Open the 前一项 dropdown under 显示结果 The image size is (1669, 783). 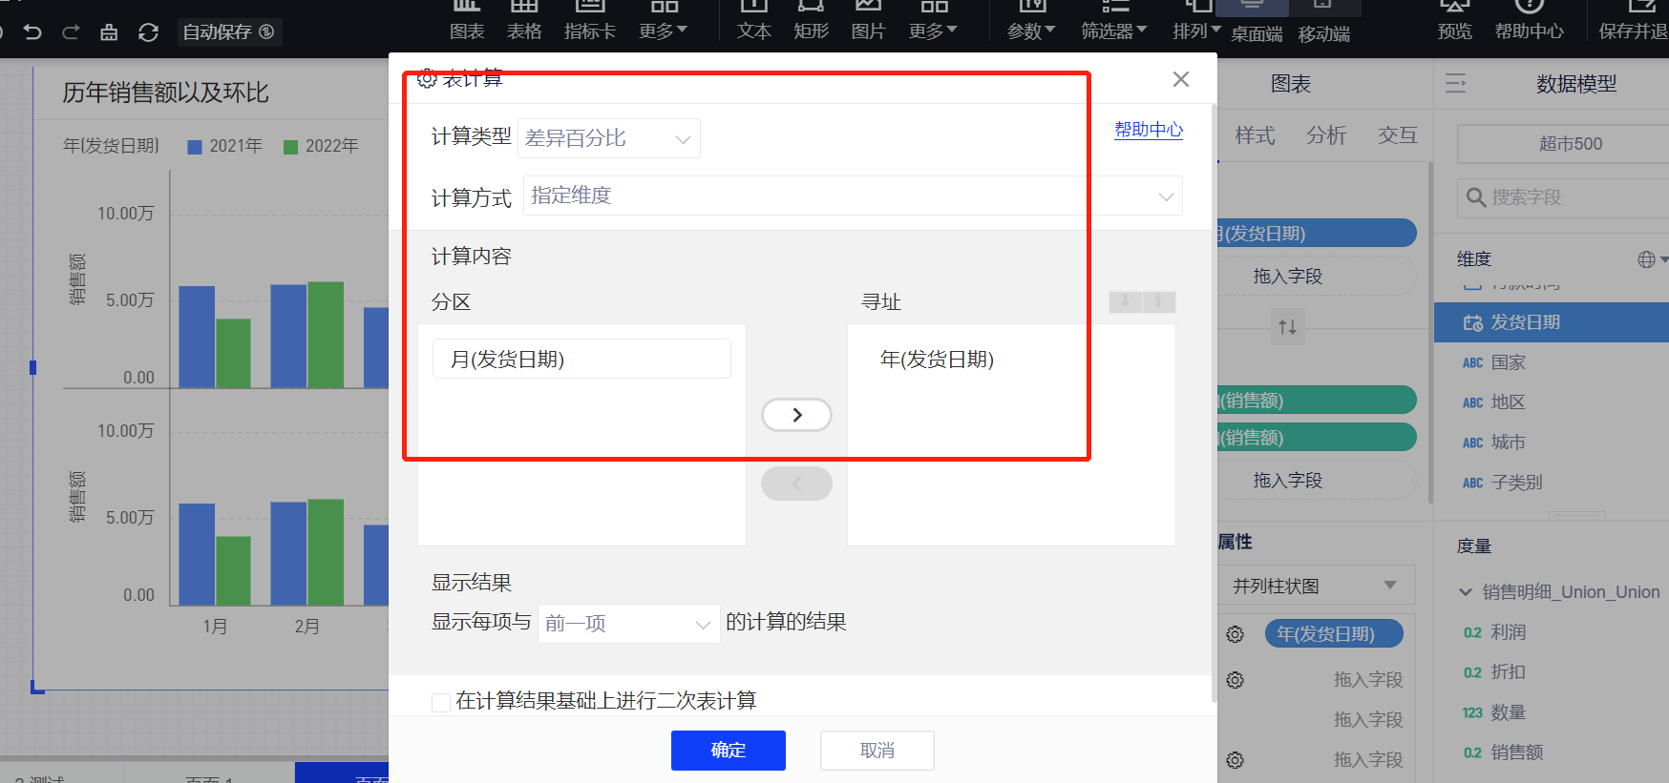[x=628, y=624]
